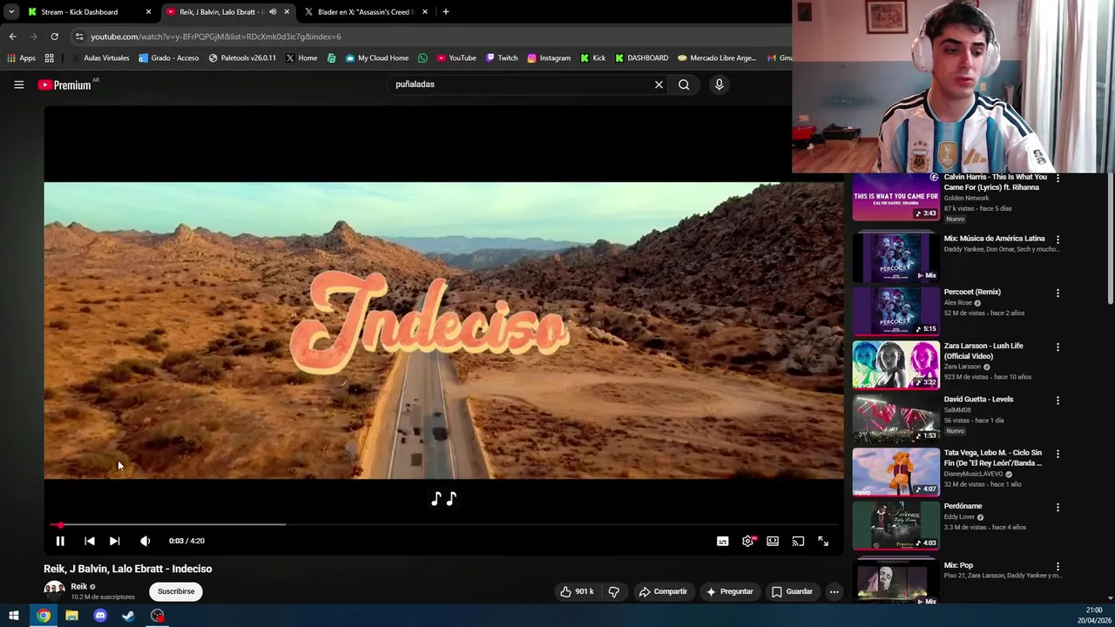
Task: Open options for David Guetta Levels
Action: pos(1058,401)
